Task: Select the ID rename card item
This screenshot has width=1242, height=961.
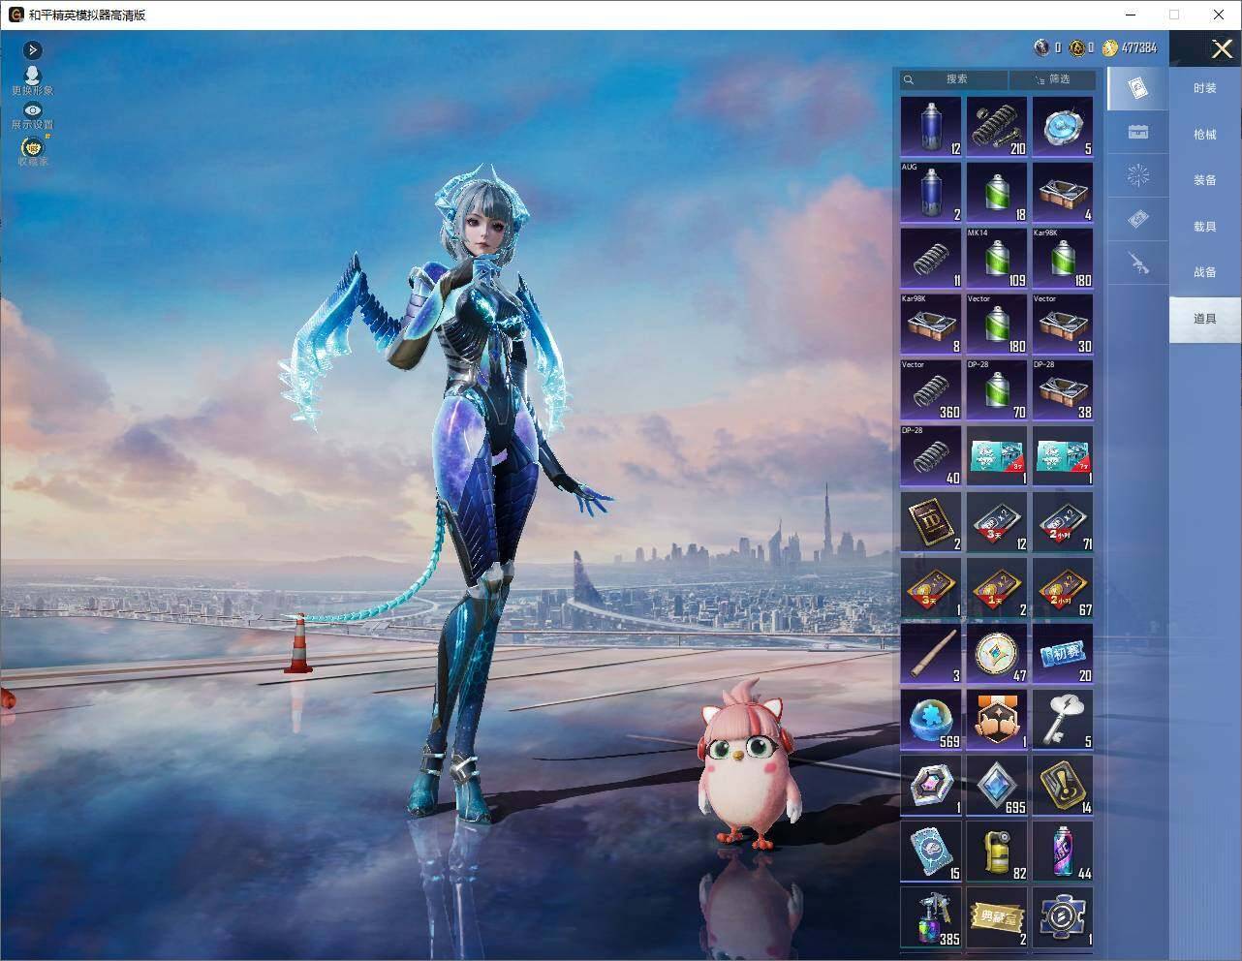Action: coord(931,521)
